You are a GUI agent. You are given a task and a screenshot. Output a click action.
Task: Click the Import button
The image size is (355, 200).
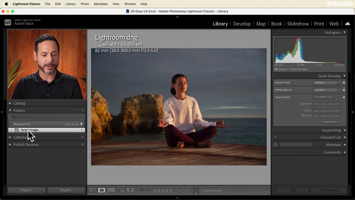27,190
